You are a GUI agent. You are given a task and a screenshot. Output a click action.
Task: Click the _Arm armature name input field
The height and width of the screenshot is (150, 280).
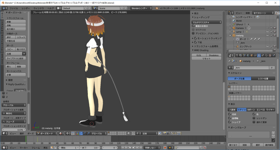tap(252, 68)
